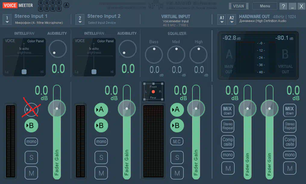The height and width of the screenshot is (184, 306).
Task: Open the VBAN settings button
Action: pyautogui.click(x=239, y=6)
